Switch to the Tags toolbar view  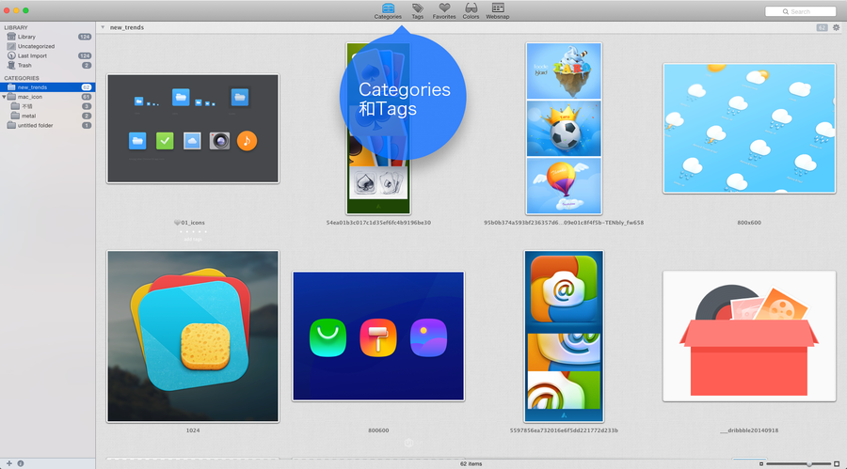(418, 10)
